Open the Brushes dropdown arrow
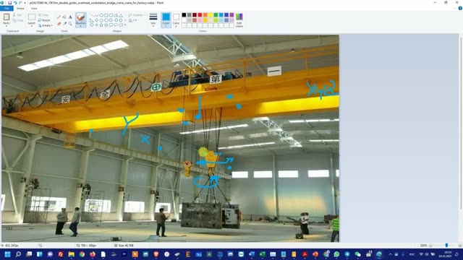The image size is (463, 260). (80, 26)
